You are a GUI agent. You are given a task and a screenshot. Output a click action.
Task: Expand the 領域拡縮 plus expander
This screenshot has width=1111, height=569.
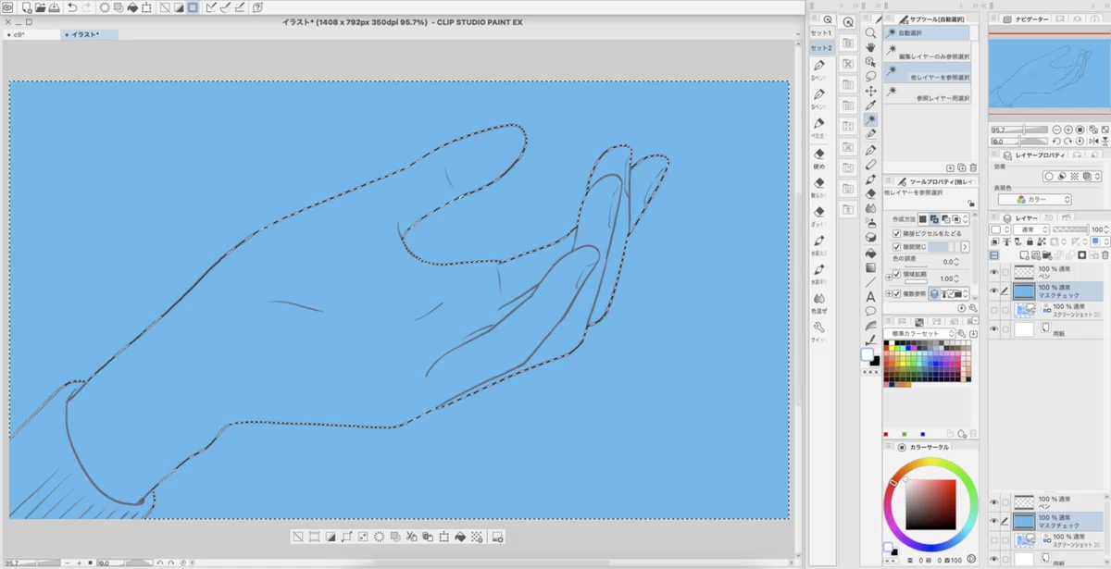click(889, 276)
